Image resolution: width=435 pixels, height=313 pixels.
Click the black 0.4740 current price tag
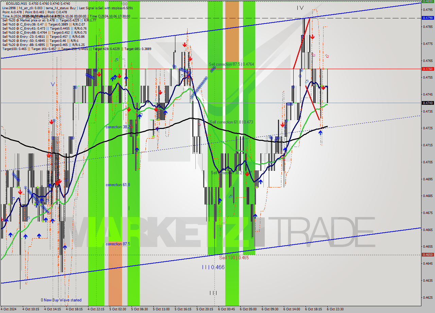tap(428, 103)
